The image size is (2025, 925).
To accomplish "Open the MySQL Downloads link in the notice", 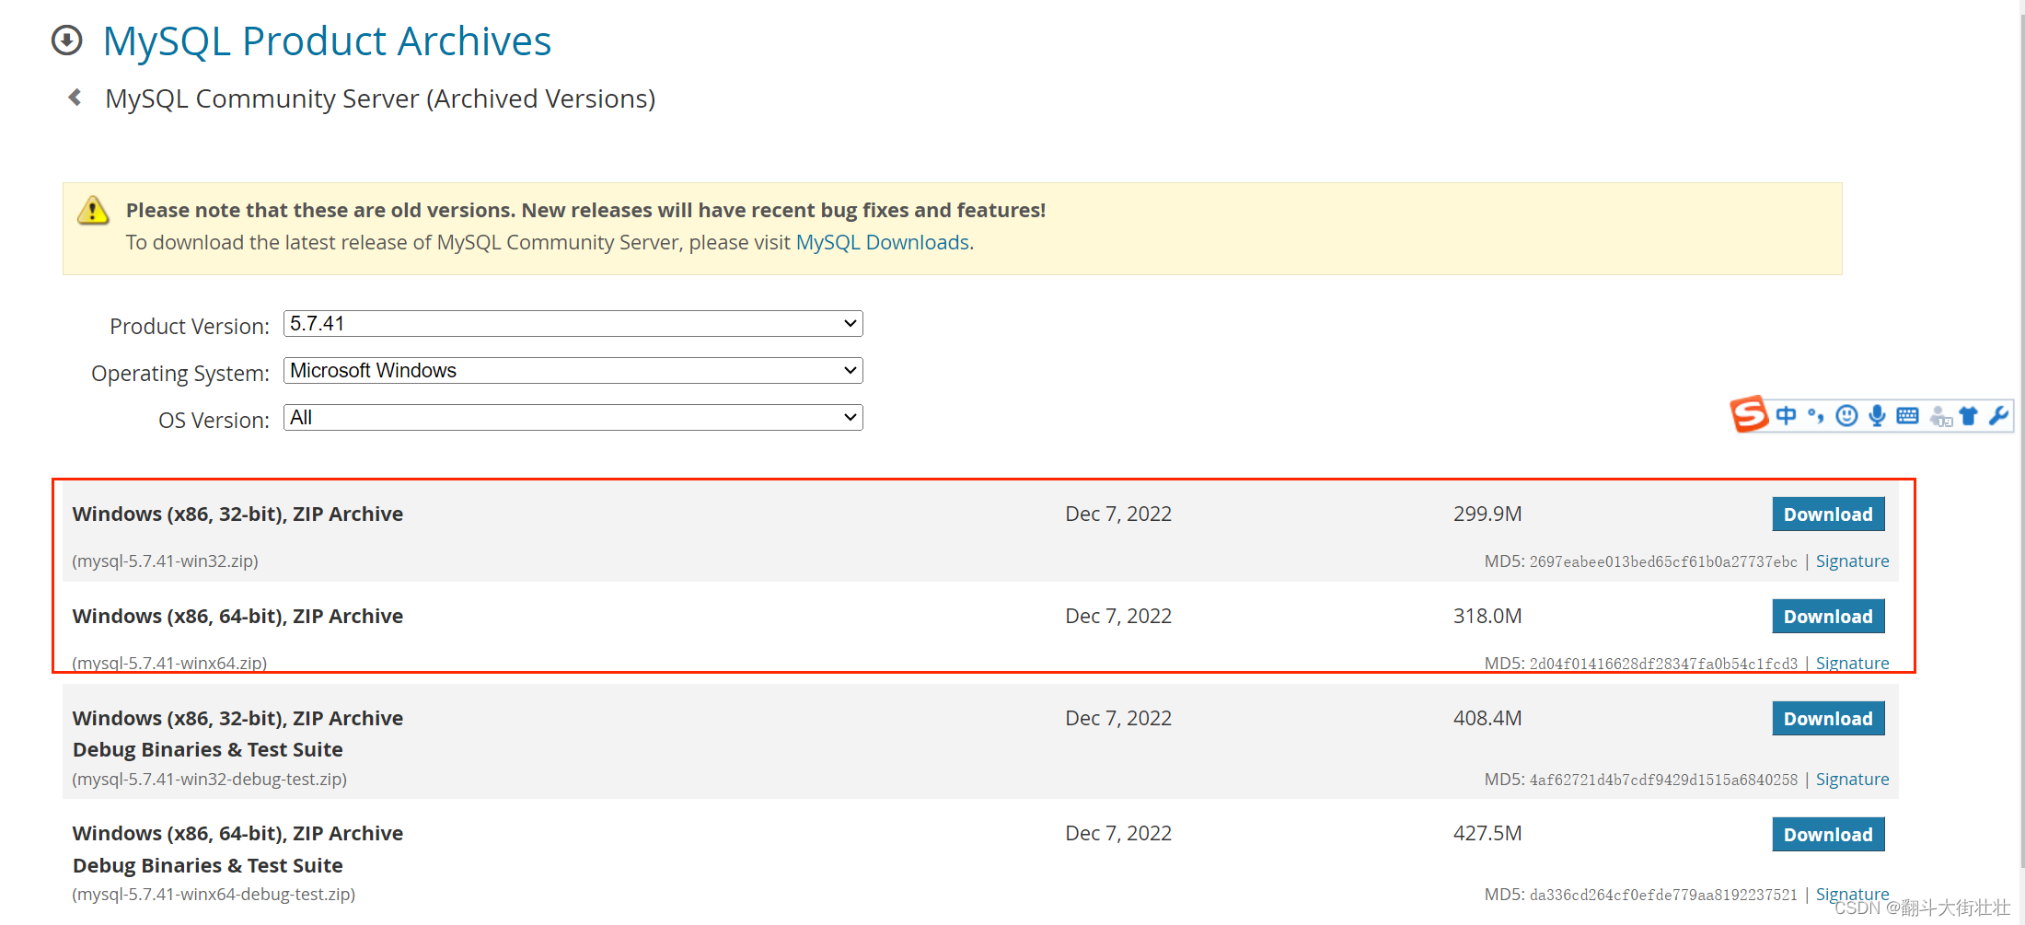I will point(883,242).
